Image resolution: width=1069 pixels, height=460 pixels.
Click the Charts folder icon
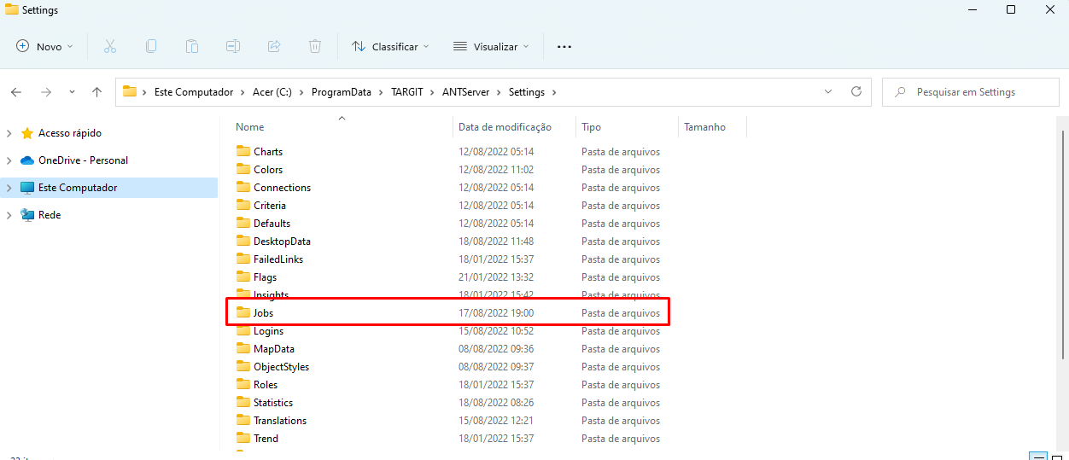click(243, 151)
